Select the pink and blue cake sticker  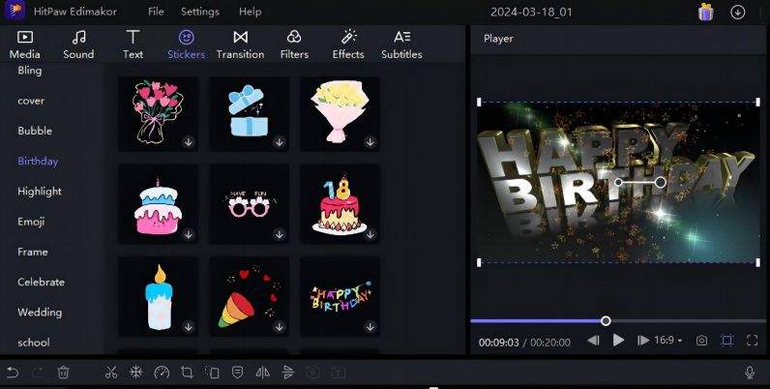point(158,204)
